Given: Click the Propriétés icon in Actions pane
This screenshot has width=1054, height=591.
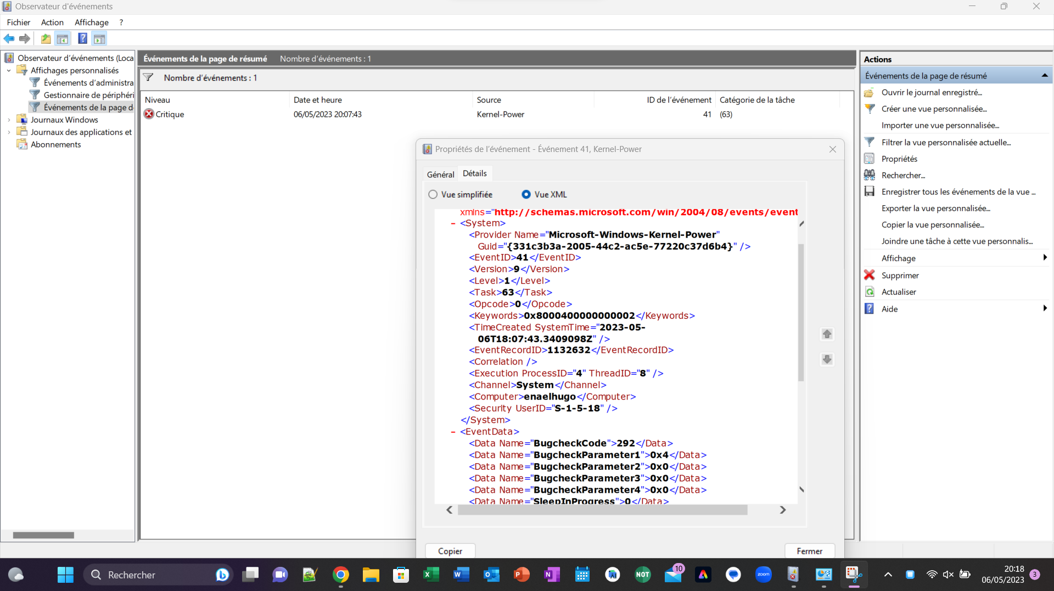Looking at the screenshot, I should pos(870,159).
